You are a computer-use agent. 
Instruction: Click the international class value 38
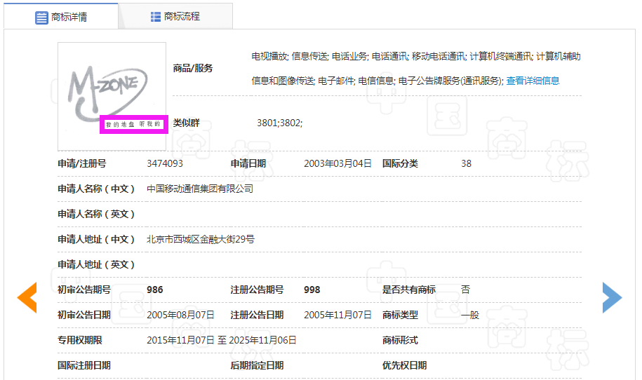[466, 163]
